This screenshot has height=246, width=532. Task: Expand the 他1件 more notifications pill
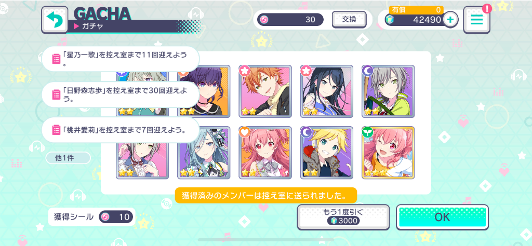pos(69,158)
